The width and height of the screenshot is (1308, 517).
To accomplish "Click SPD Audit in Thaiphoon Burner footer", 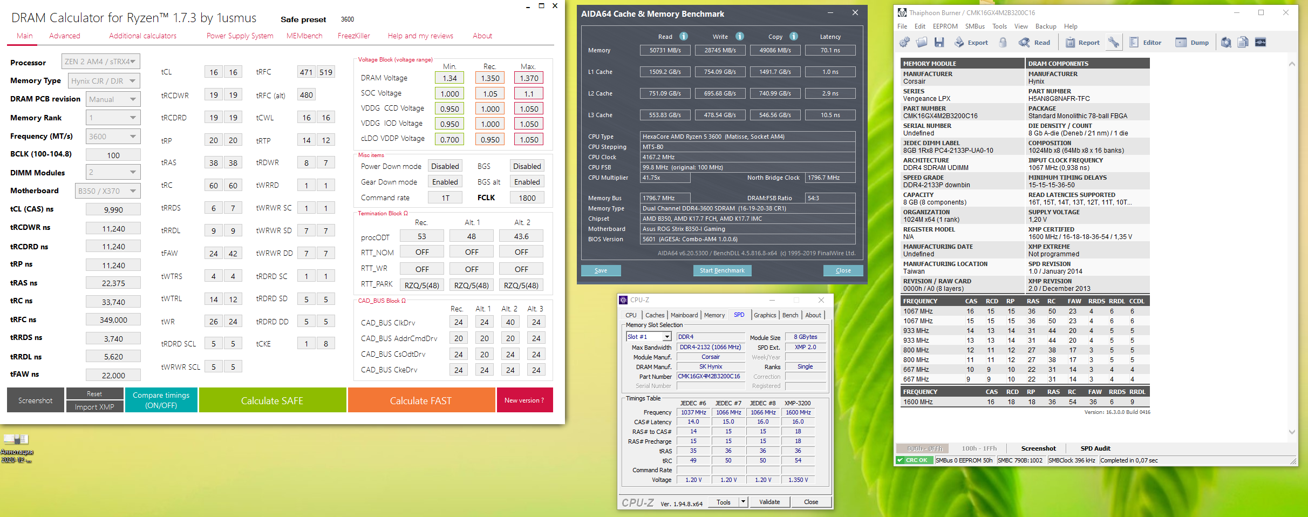I will [1095, 448].
